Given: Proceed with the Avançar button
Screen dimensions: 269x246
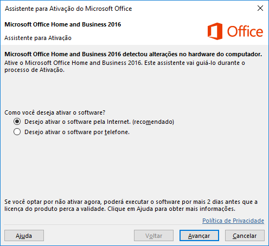Looking at the screenshot, I should (199, 235).
